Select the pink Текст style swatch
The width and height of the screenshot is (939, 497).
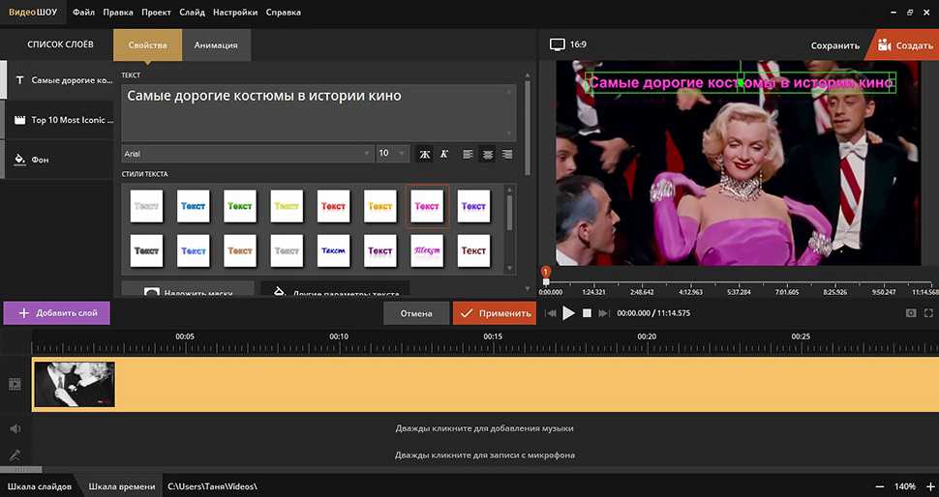pyautogui.click(x=427, y=206)
